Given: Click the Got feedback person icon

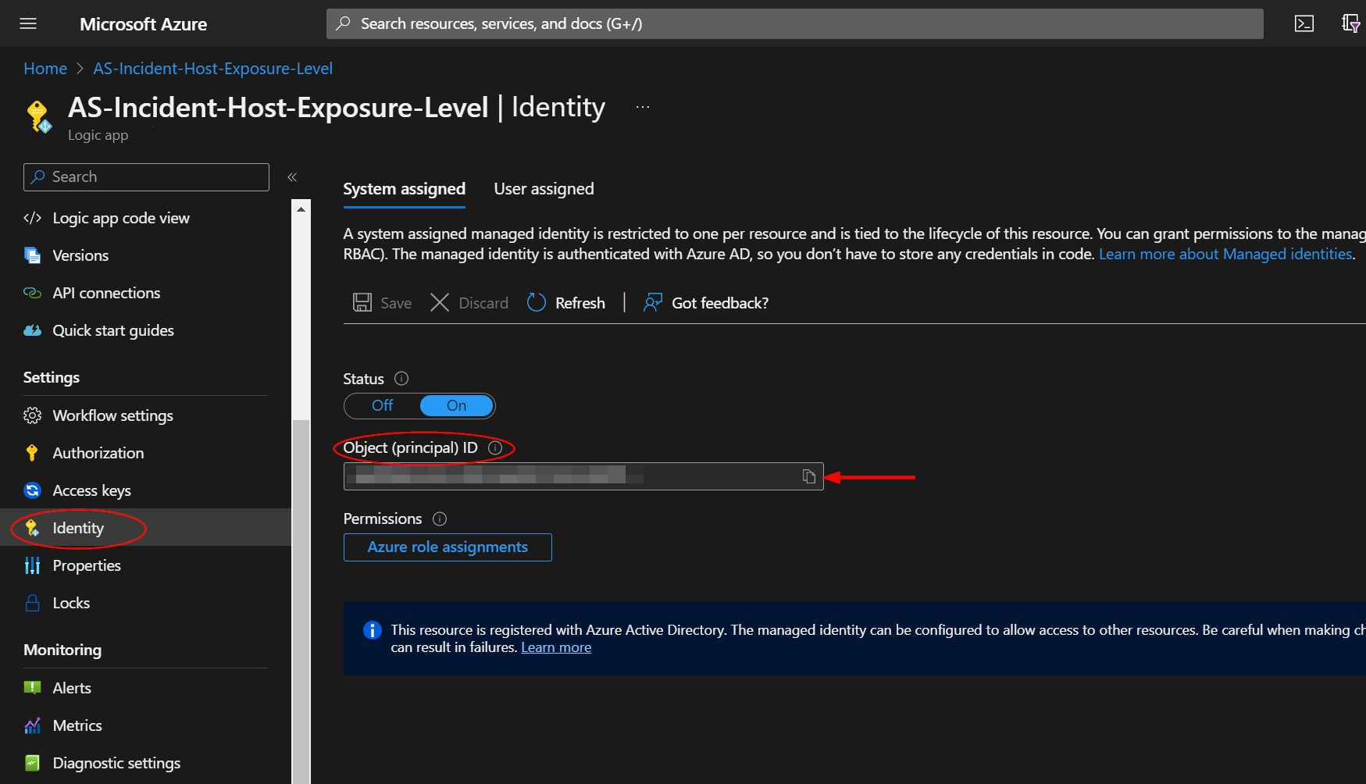Looking at the screenshot, I should click(x=652, y=303).
